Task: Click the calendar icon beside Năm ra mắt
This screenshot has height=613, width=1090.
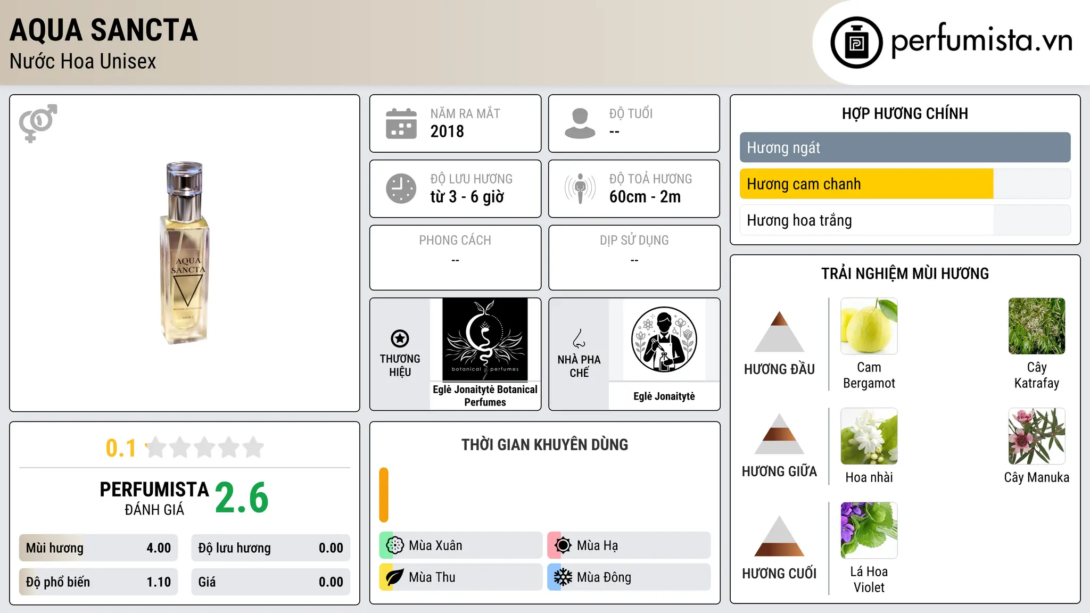Action: pos(401,123)
